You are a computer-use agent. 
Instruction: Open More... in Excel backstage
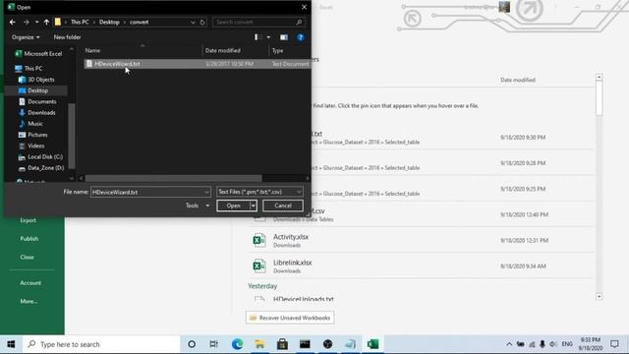point(29,301)
